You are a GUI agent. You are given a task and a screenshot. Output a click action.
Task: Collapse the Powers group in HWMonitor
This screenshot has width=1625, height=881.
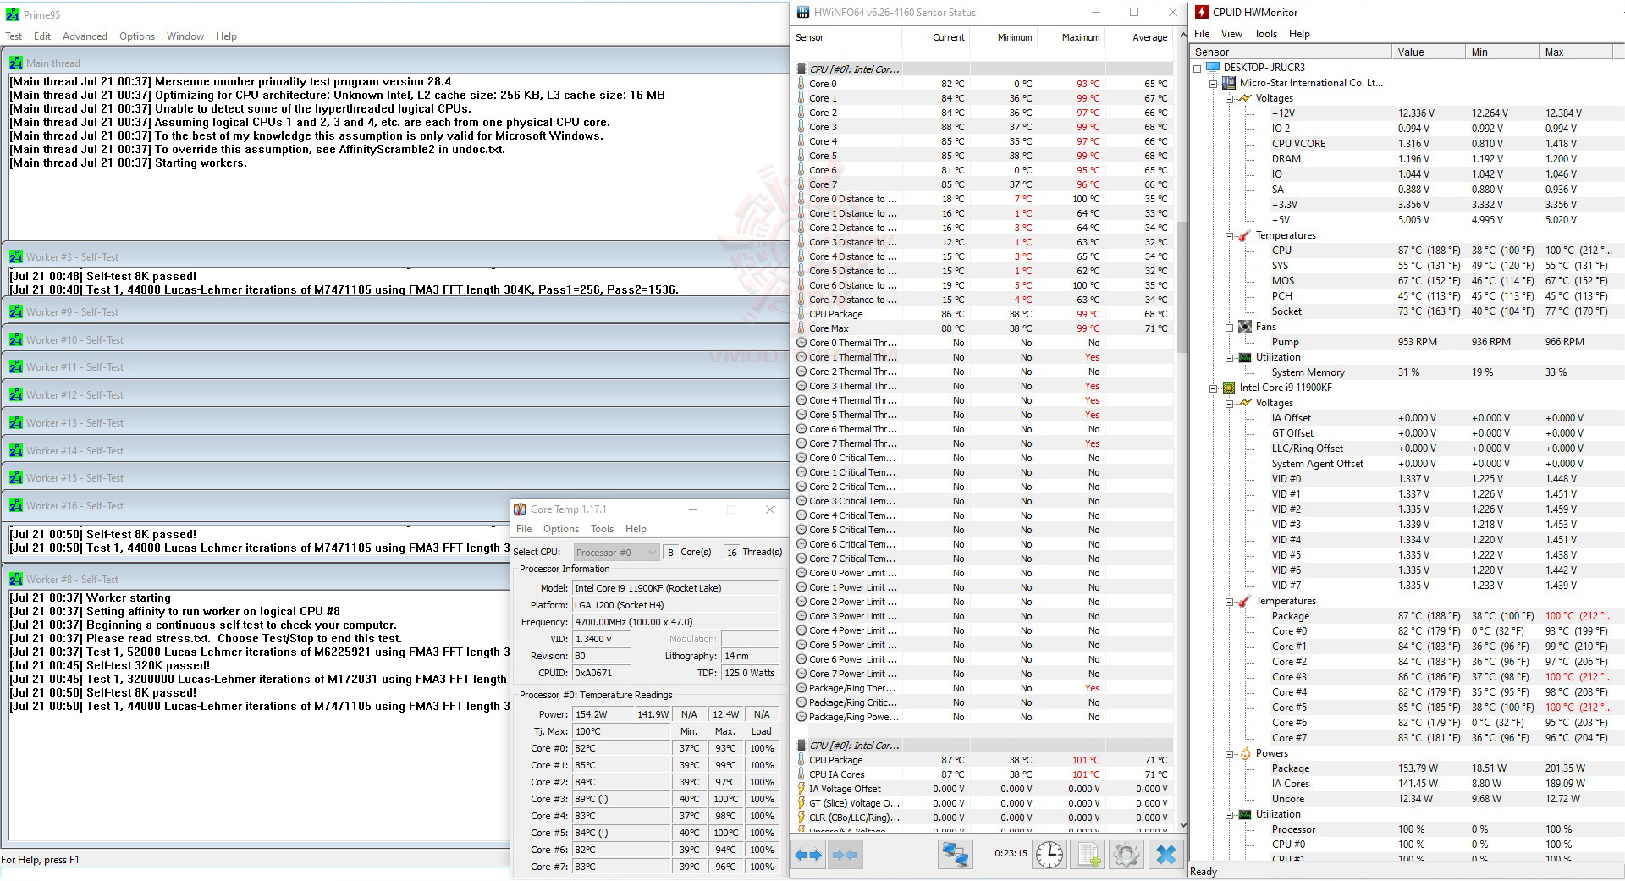pos(1230,754)
